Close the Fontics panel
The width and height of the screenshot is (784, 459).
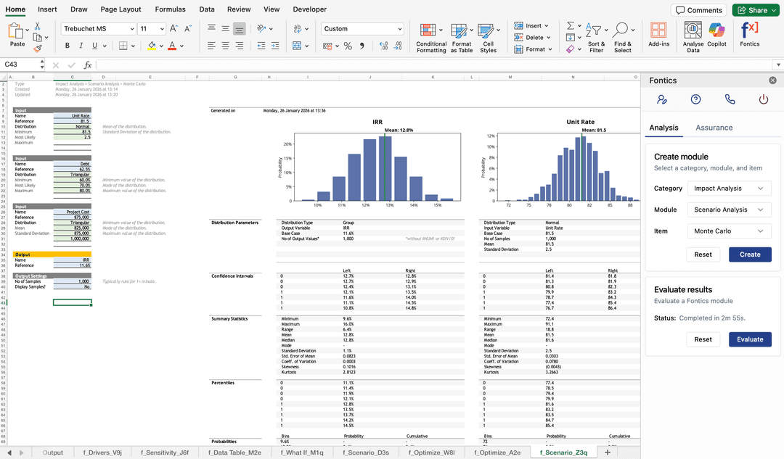(x=772, y=80)
